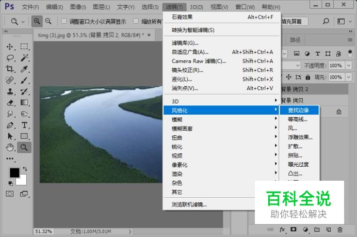Add a layer mask
357x237 pixels.
pos(294,229)
